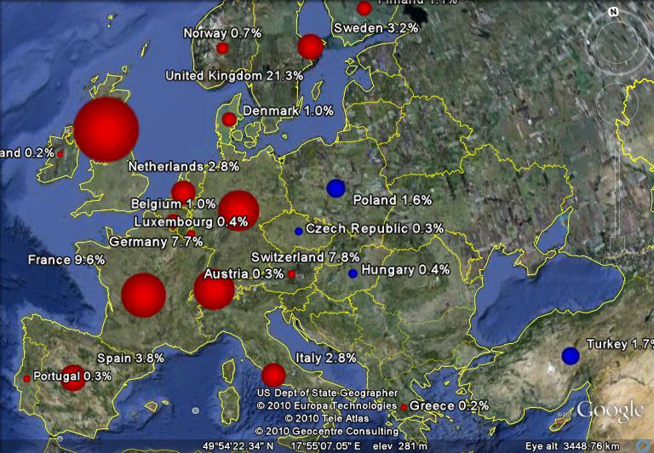Screen dimensions: 654x453
Task: Click the Look joystick ring under N
Action: point(617,43)
